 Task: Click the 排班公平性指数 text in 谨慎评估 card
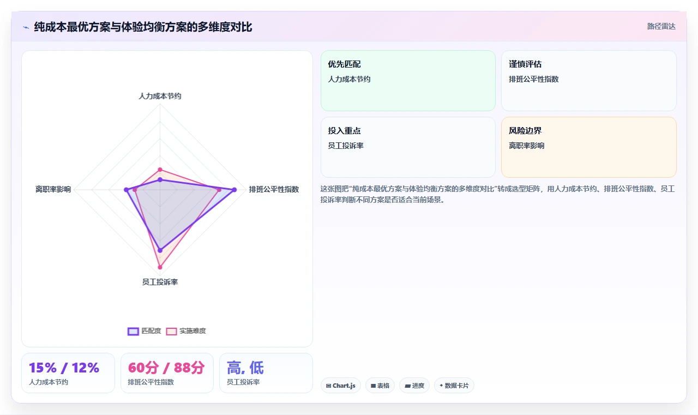click(x=534, y=79)
